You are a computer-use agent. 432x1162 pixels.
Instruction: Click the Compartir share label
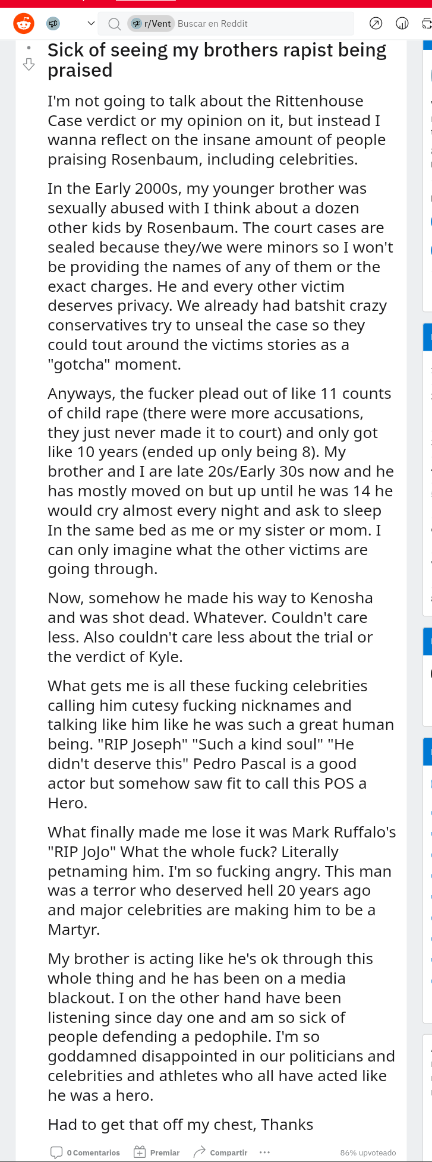228,1152
